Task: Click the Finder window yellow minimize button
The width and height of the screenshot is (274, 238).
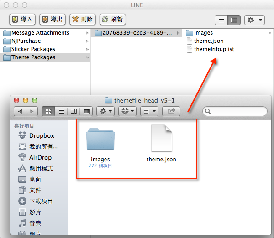Action: 26,100
